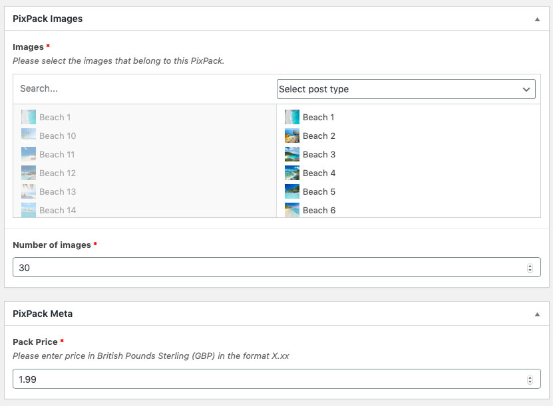The width and height of the screenshot is (553, 406).
Task: Click the Pack Price stepper arrows
Action: [x=530, y=379]
